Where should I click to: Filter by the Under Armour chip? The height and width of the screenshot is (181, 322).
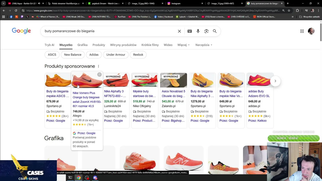[x=116, y=55]
